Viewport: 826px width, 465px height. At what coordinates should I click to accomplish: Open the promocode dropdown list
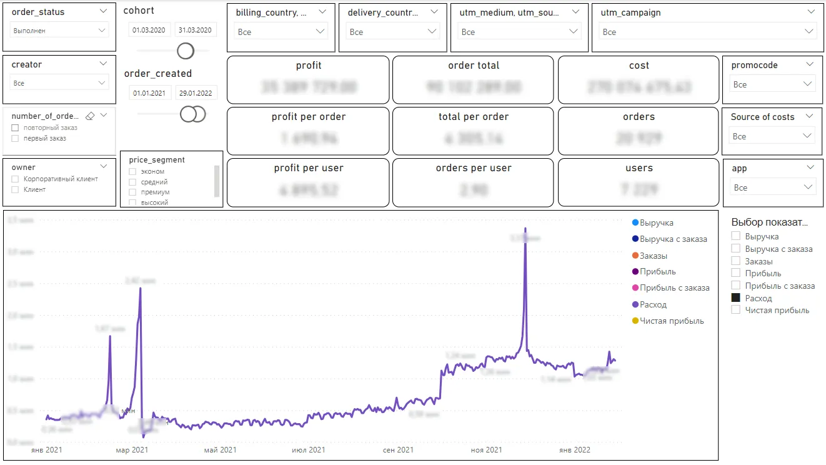[x=772, y=84]
